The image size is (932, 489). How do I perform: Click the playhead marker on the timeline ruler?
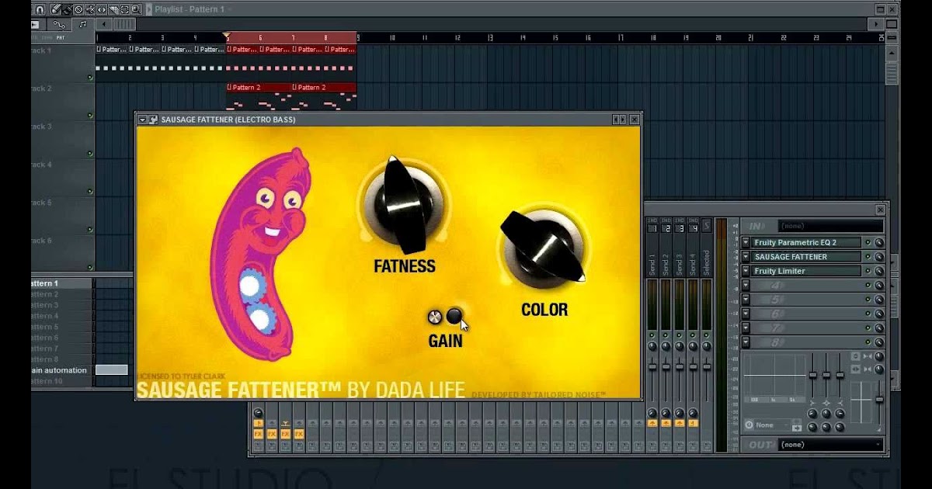click(x=227, y=36)
